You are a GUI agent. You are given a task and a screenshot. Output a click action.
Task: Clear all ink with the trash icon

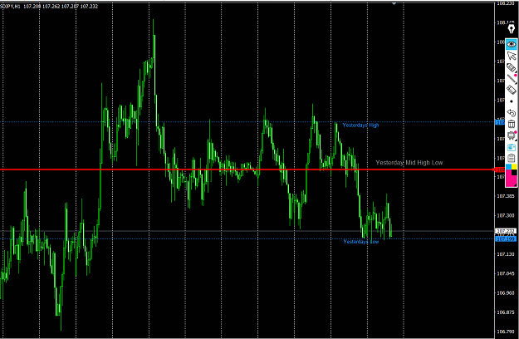[512, 124]
